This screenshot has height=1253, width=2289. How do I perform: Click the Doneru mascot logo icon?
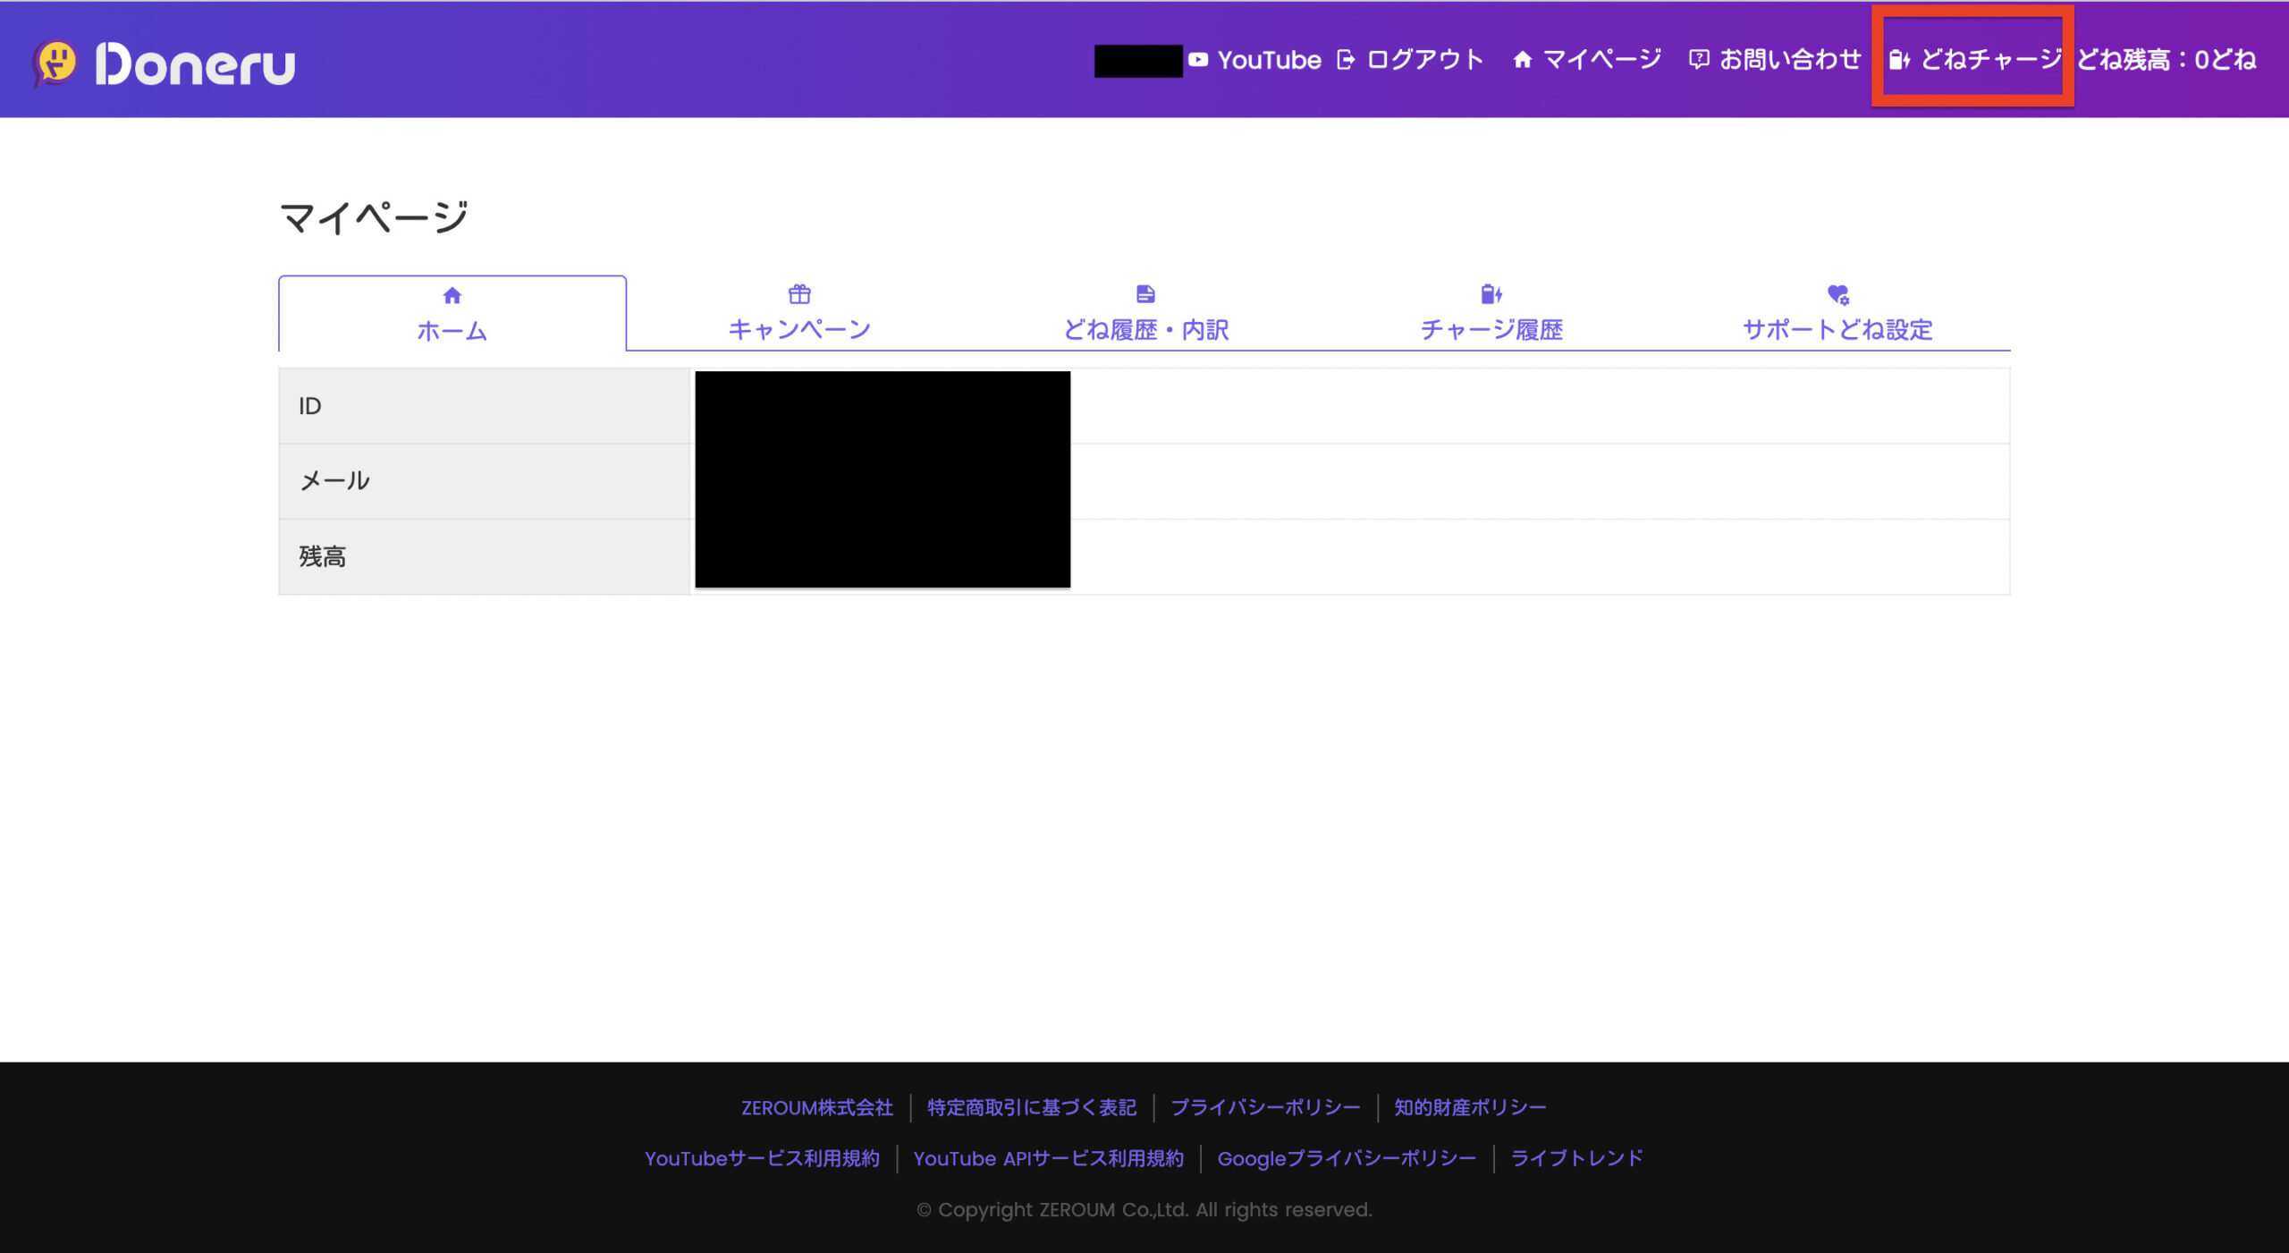(x=55, y=63)
